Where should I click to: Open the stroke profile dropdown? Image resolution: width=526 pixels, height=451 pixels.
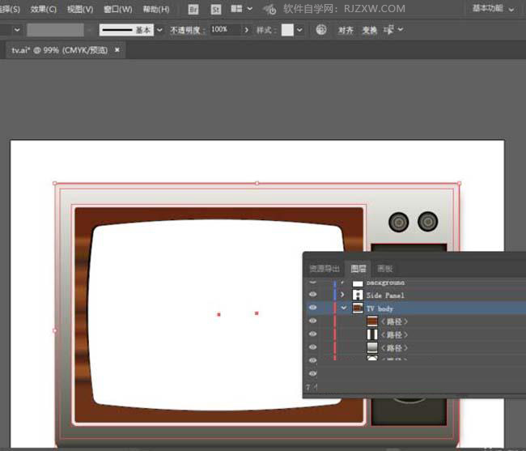[159, 30]
